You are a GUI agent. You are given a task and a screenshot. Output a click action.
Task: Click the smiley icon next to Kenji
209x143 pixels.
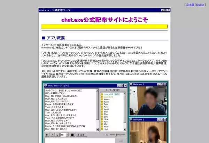click(x=102, y=109)
